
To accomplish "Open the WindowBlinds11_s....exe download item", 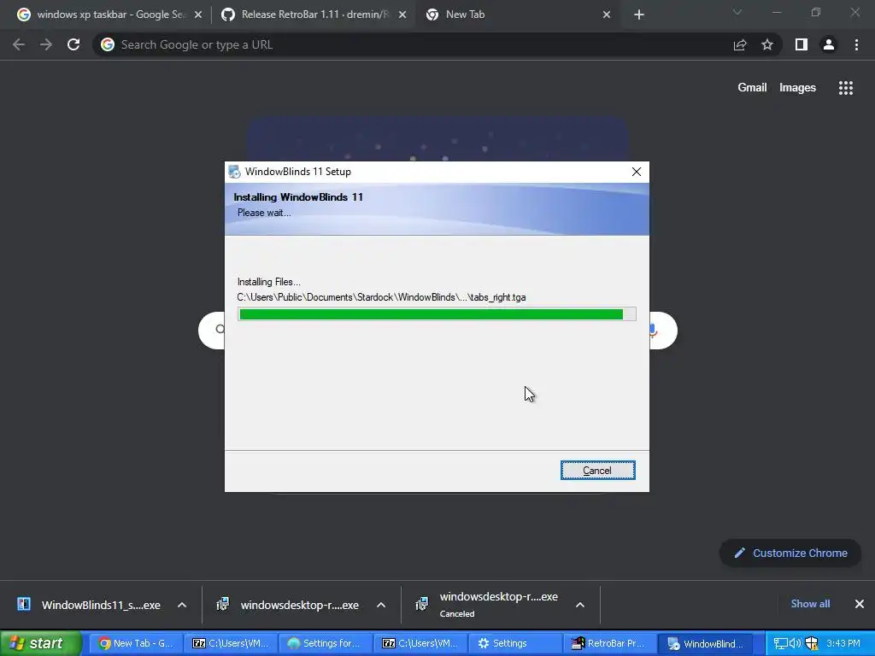I will 91,605.
